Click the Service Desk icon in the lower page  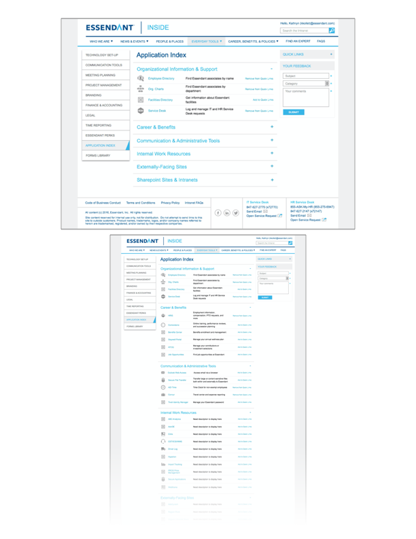pyautogui.click(x=163, y=296)
